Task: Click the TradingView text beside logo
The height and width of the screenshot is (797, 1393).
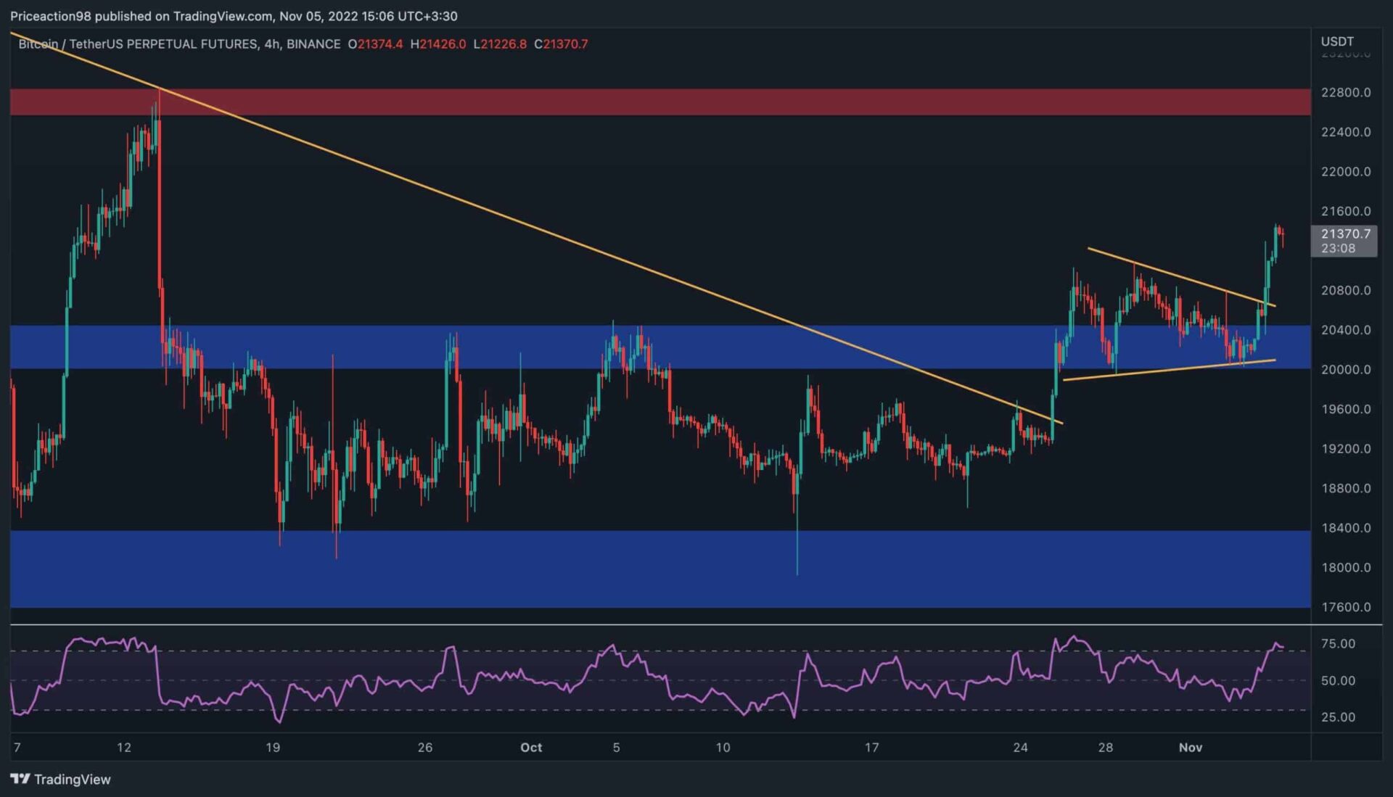Action: [72, 780]
